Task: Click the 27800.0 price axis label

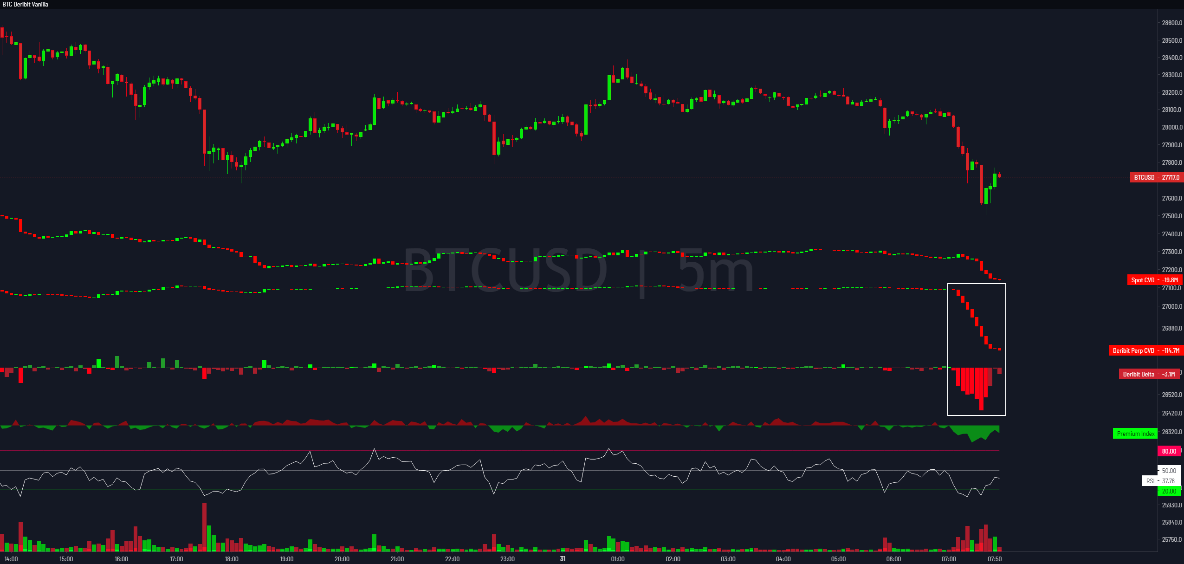Action: (1172, 162)
